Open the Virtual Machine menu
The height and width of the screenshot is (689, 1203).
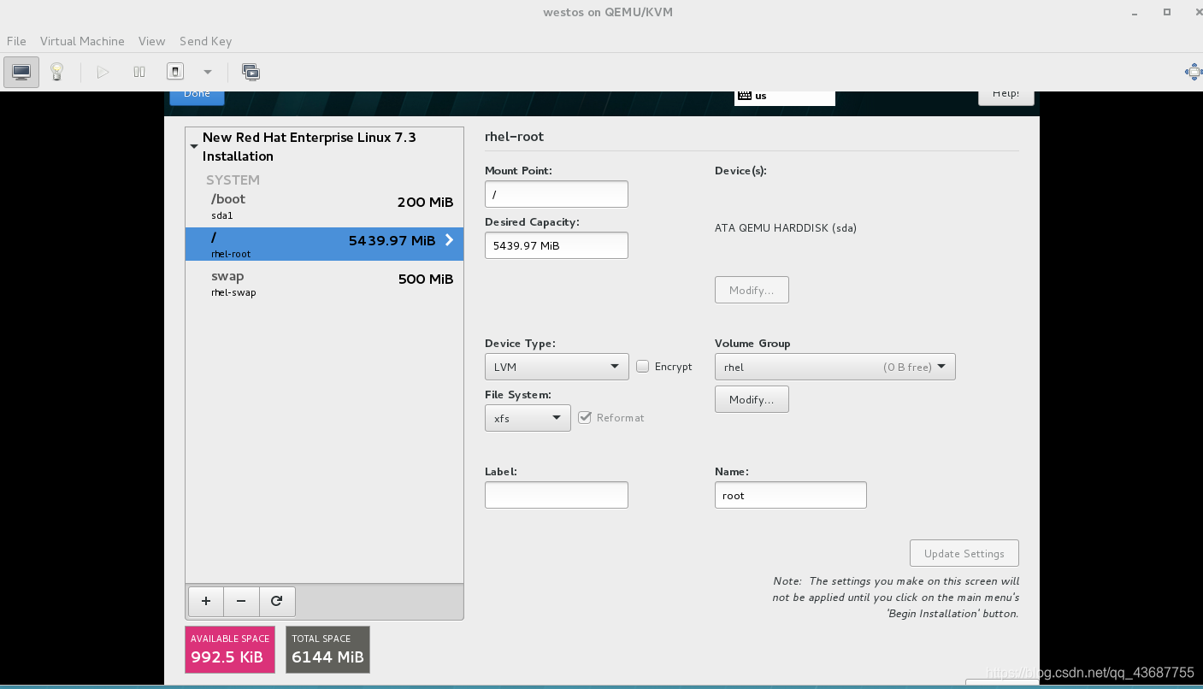82,41
